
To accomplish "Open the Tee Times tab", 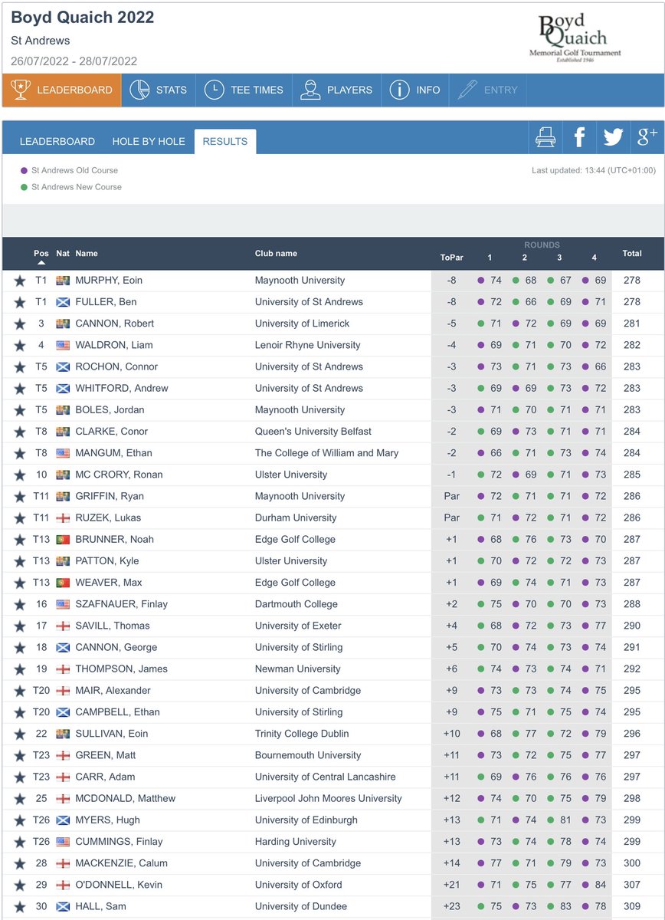I will 244,90.
